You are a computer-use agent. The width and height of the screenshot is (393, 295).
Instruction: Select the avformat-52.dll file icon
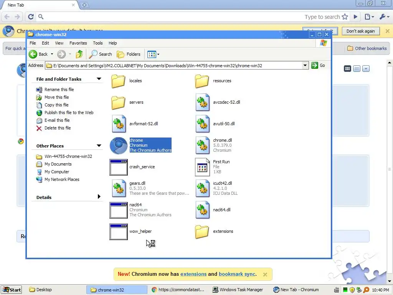pos(119,124)
